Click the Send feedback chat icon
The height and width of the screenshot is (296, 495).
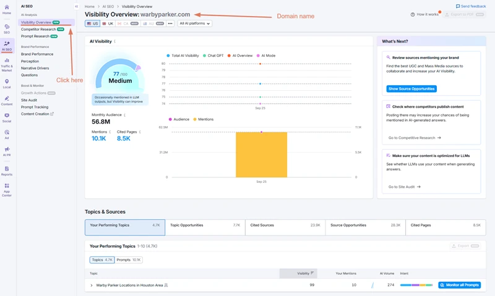coord(458,6)
